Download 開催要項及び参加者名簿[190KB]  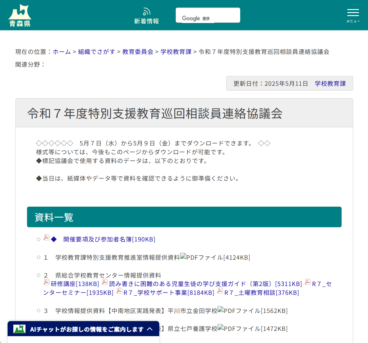click(x=109, y=239)
